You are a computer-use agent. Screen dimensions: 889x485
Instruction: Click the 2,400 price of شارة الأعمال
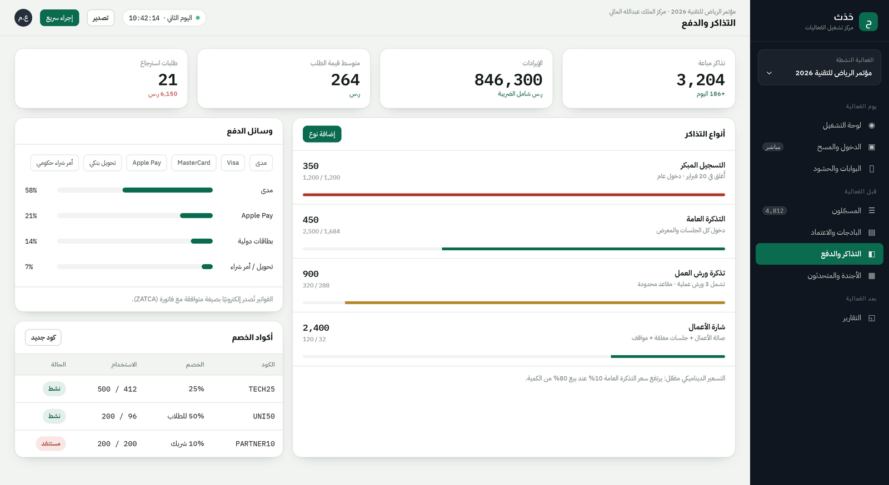click(316, 328)
